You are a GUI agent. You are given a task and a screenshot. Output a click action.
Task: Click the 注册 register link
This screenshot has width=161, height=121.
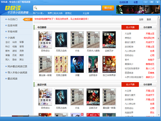tap(141, 20)
